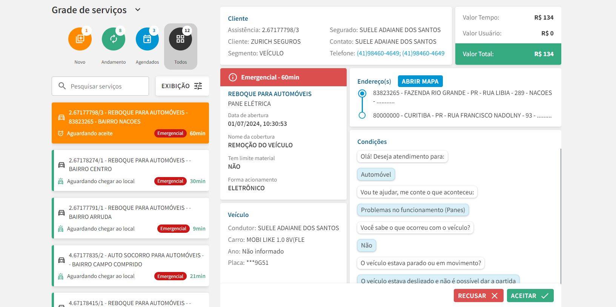The height and width of the screenshot is (307, 616).
Task: Click car icon of Bairro Centro service
Action: coord(61,165)
